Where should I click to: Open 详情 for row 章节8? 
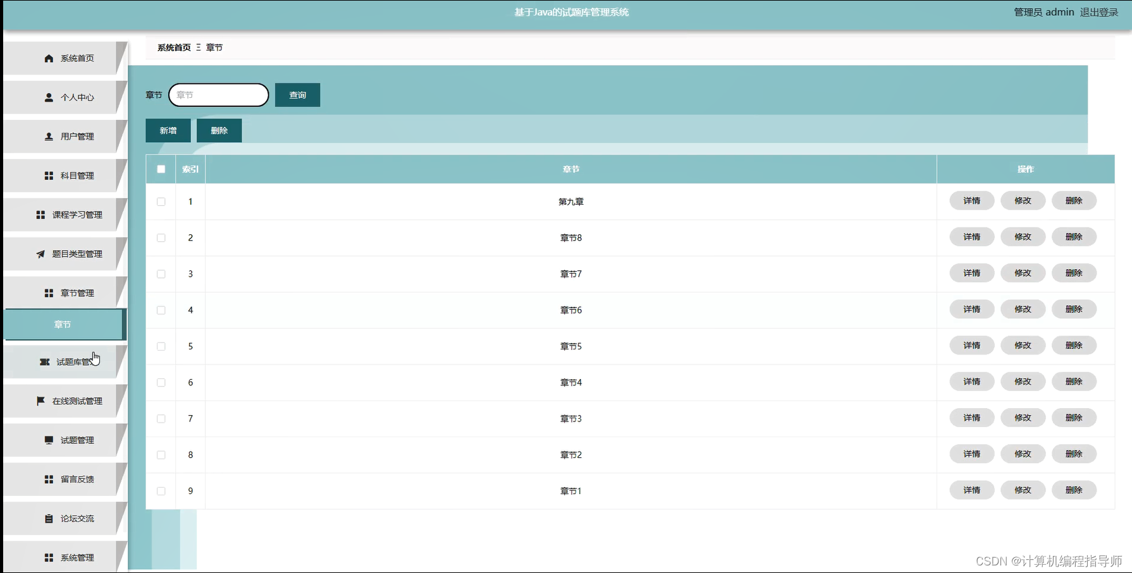pyautogui.click(x=972, y=237)
